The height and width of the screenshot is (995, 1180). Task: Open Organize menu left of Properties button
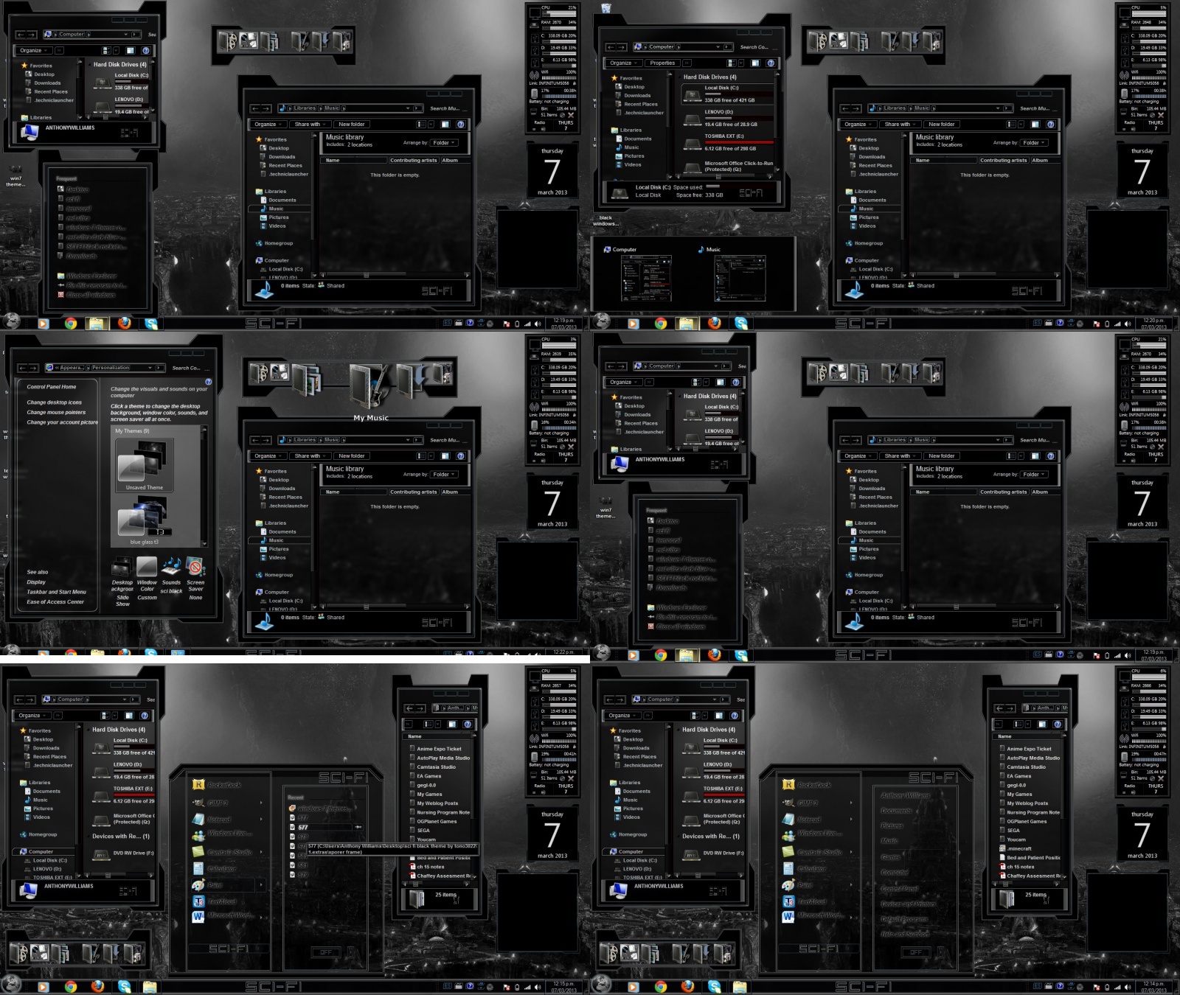tap(622, 63)
